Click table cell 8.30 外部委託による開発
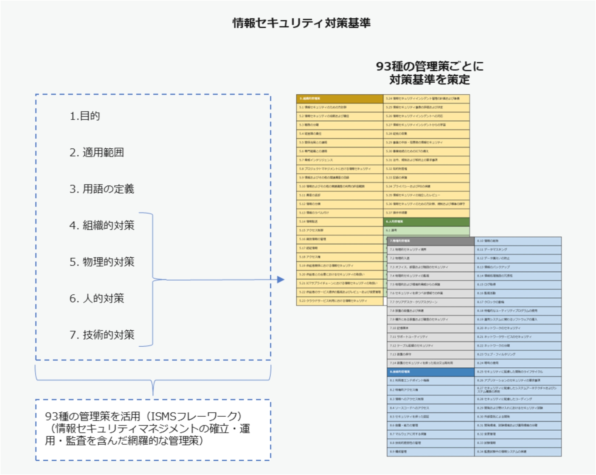 (518, 417)
